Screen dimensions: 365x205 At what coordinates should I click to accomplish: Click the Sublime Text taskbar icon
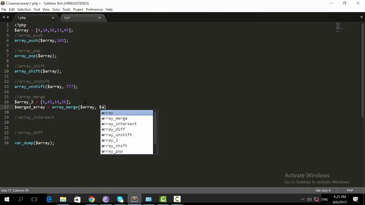(134, 199)
